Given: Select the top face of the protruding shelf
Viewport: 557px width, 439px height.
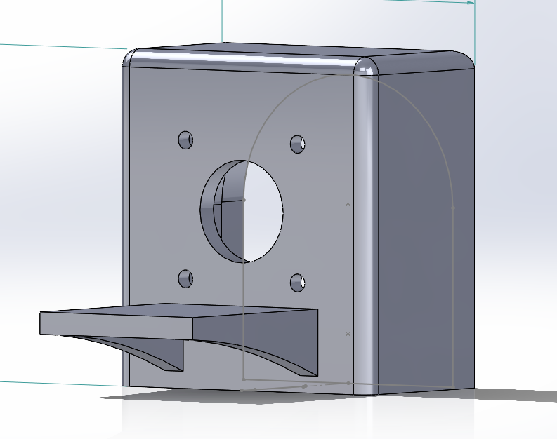Looking at the screenshot, I should (x=178, y=310).
